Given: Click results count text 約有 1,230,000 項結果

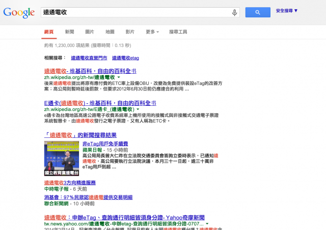Looking at the screenshot, I should [x=67, y=45].
